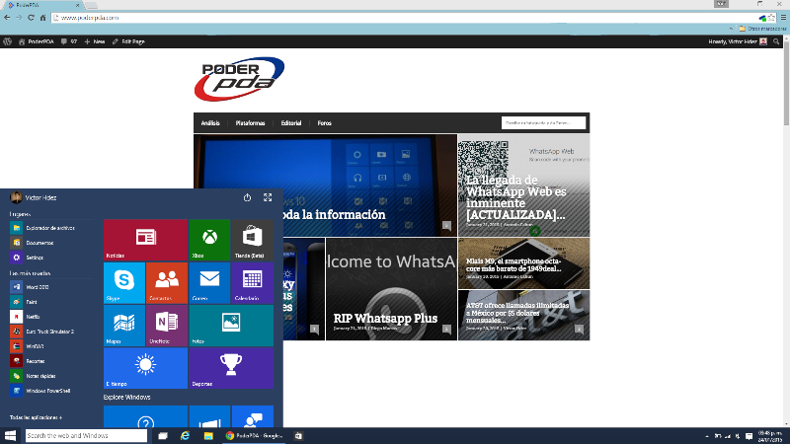Launch the OneNote tile
790x444 pixels.
[x=167, y=326]
